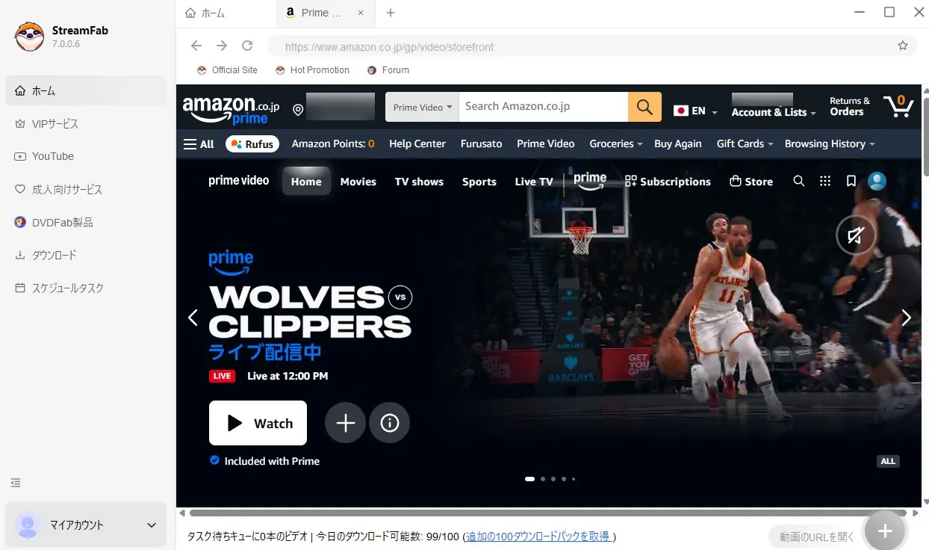Open the All hamburger menu
The image size is (929, 550).
point(199,144)
